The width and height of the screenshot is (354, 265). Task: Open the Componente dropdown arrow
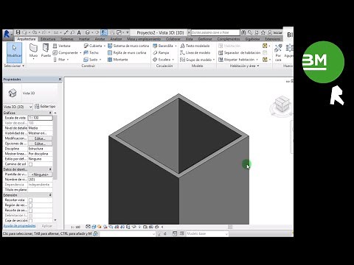pos(80,53)
